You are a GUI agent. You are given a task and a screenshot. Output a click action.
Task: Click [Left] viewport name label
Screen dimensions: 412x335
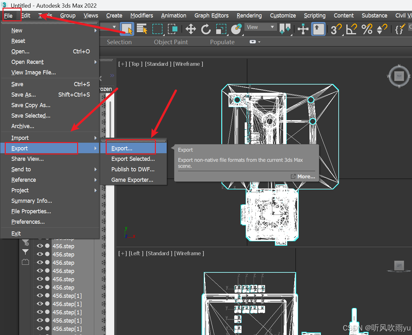(x=136, y=253)
